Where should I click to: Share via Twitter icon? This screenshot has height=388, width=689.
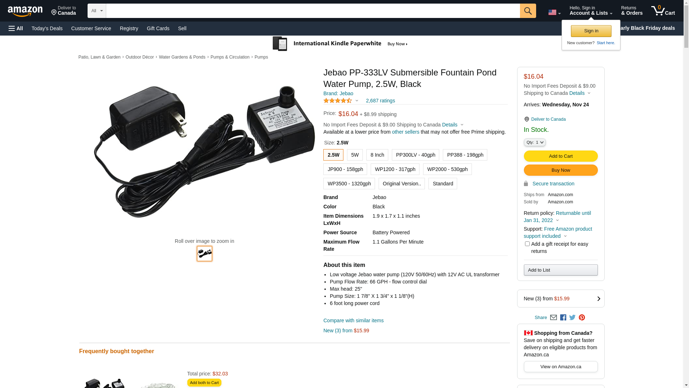coord(572,318)
